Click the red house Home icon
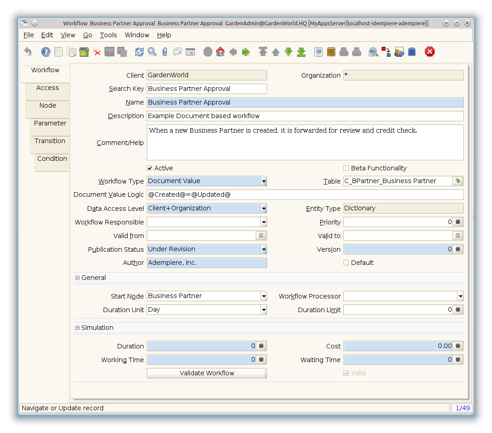The height and width of the screenshot is (433, 492). tap(220, 52)
